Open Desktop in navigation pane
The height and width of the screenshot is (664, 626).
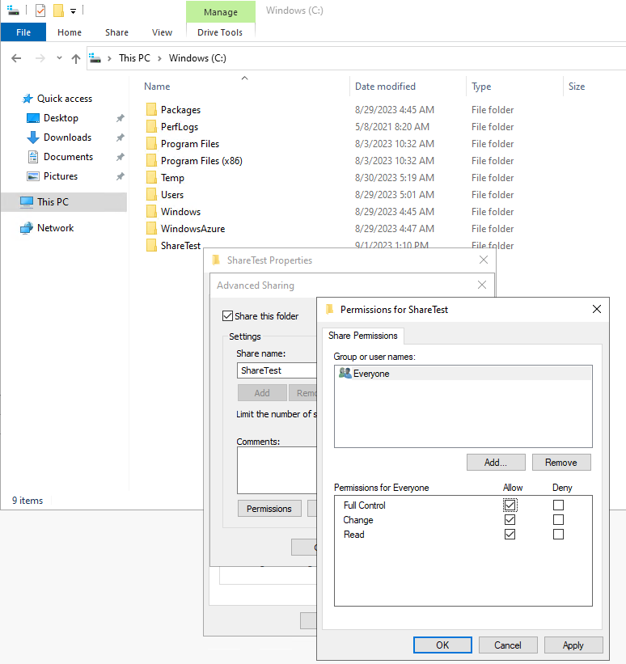tap(61, 118)
